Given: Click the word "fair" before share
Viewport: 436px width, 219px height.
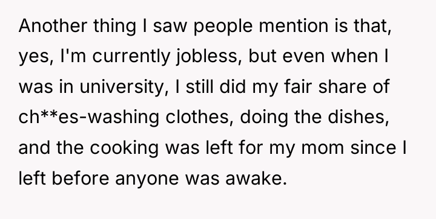Looking at the screenshot, I should coord(298,86).
